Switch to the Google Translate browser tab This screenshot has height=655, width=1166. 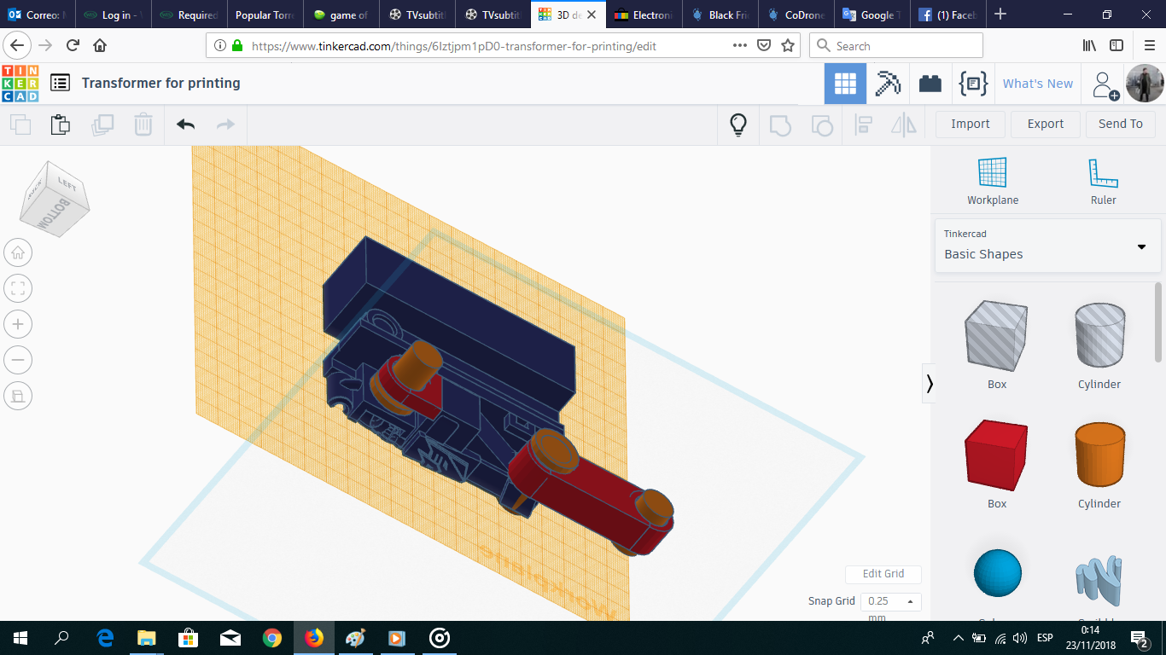(872, 14)
